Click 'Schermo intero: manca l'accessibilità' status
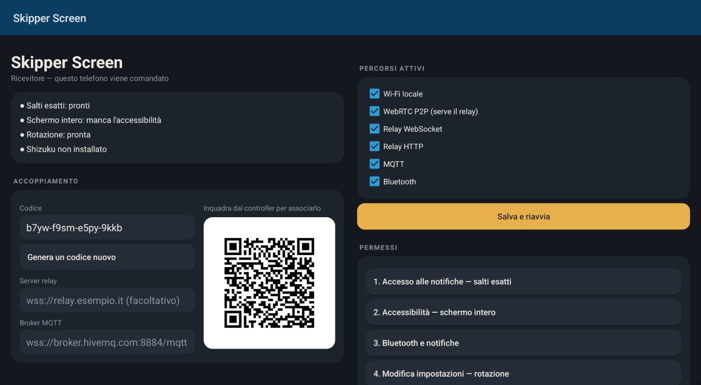This screenshot has height=385, width=701. coord(90,120)
